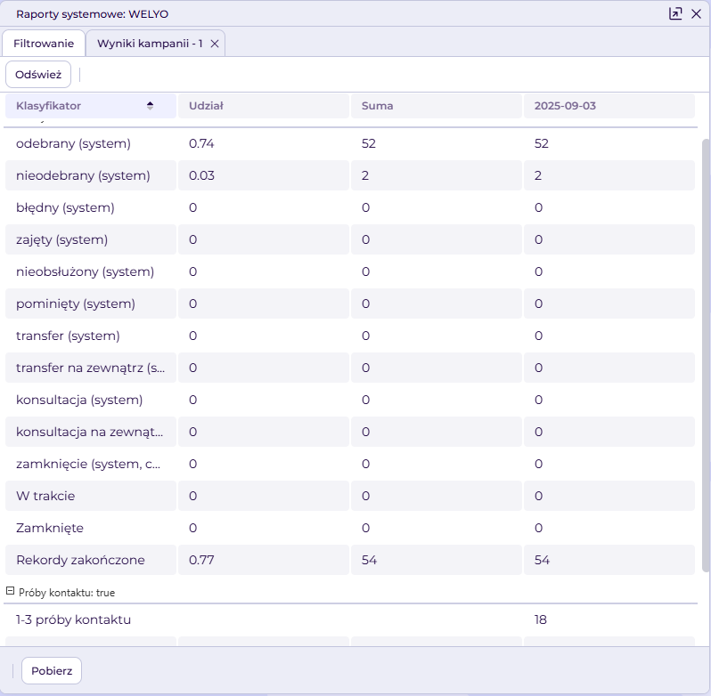Select the Rekordy zakończone row label
711x696 pixels.
pyautogui.click(x=80, y=560)
